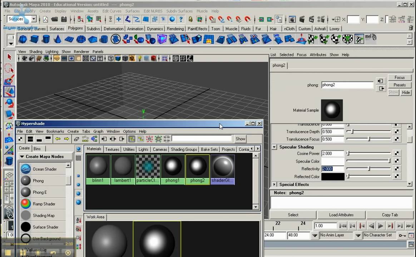
Task: Expand the Special Effects section
Action: click(274, 185)
